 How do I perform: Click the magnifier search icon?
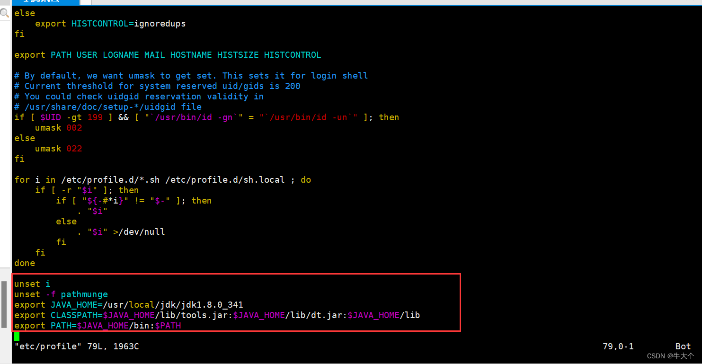(5, 13)
